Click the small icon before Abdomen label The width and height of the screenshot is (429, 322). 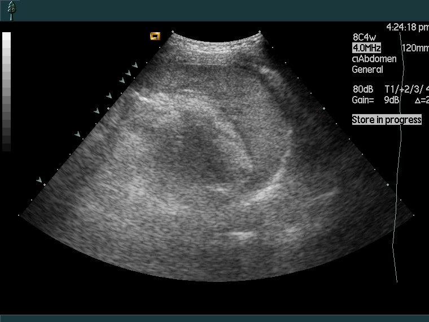[355, 59]
